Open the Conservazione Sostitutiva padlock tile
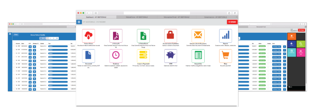This screenshot has width=316, height=111. click(171, 36)
